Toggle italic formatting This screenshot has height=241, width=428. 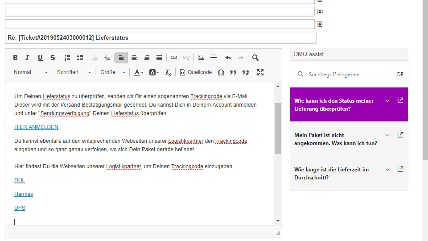[27, 58]
